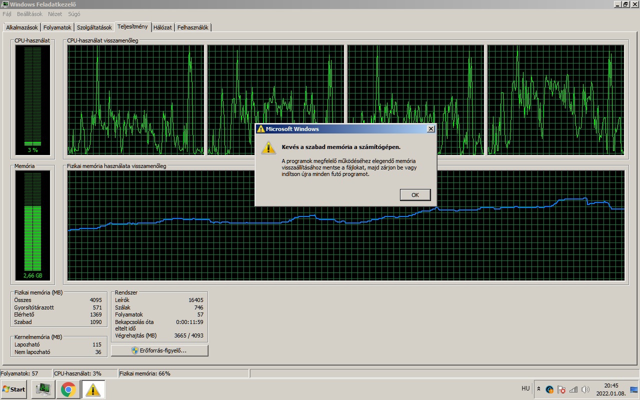Click the Task Manager icon in the title bar
Viewport: 640px width, 400px height.
5,4
